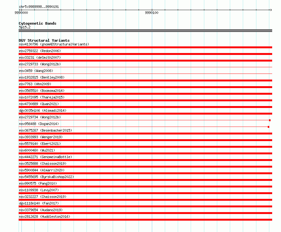Select the nsv5900844 (Almarri2020) label
Image resolution: width=281 pixels, height=232 pixels.
click(x=42, y=170)
